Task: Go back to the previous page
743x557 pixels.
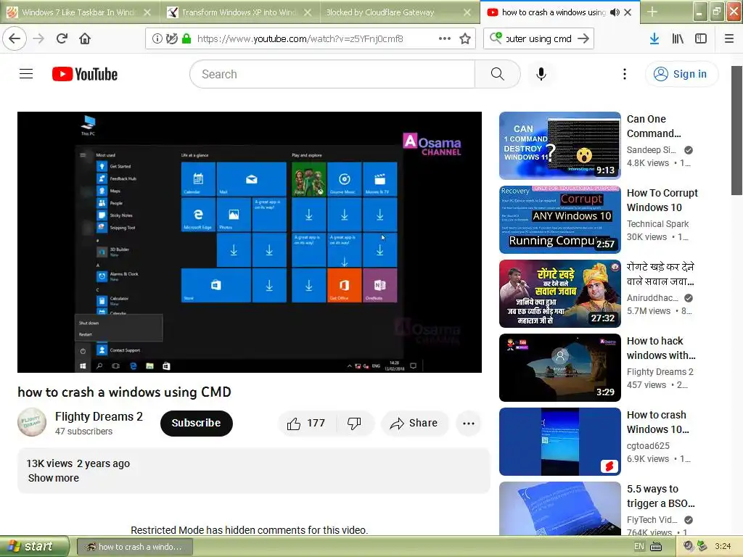Action: [x=15, y=38]
